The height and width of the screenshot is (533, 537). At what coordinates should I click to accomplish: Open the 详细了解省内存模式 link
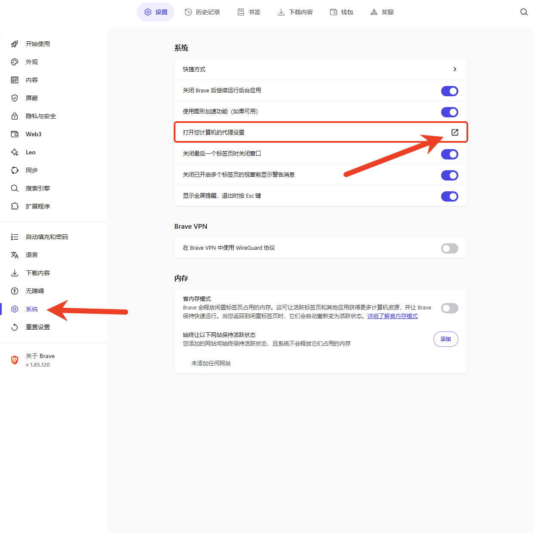tap(392, 316)
